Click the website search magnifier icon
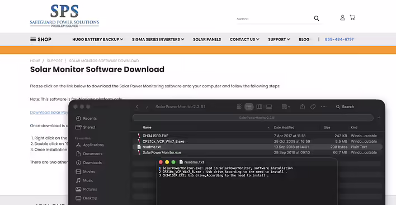Screen dimensions: 396x205 tap(317, 18)
